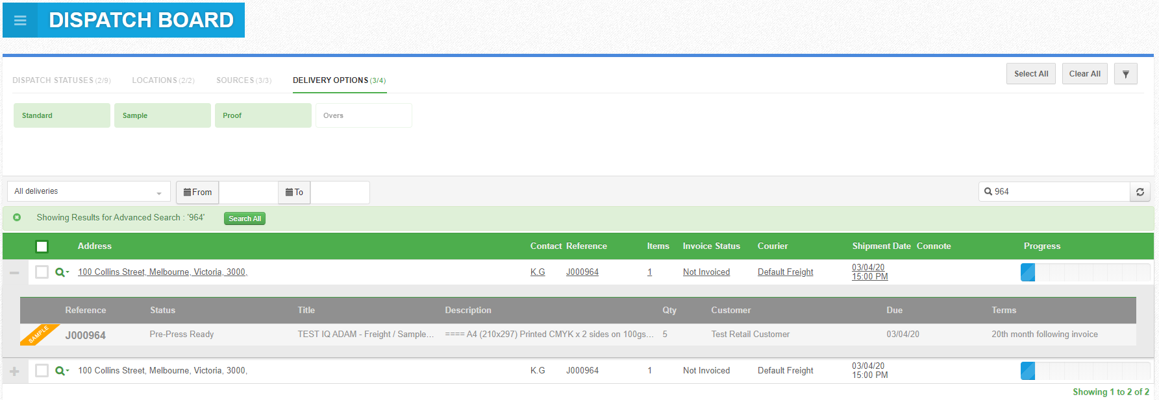Expand the second delivery row with plus icon
This screenshot has height=400, width=1159.
point(14,371)
